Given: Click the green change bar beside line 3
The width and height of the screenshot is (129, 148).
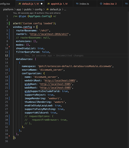Looking at the screenshot, I should (x=9, y=23).
